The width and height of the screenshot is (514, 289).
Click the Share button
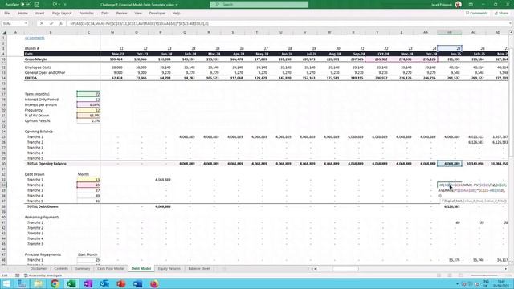501,14
